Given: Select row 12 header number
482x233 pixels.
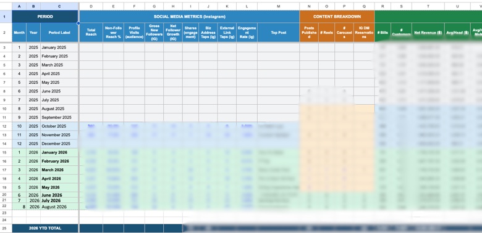Looking at the screenshot, I should (x=4, y=126).
